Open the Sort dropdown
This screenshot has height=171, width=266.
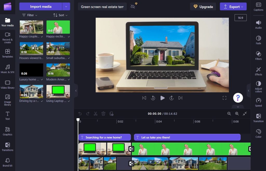click(x=60, y=15)
